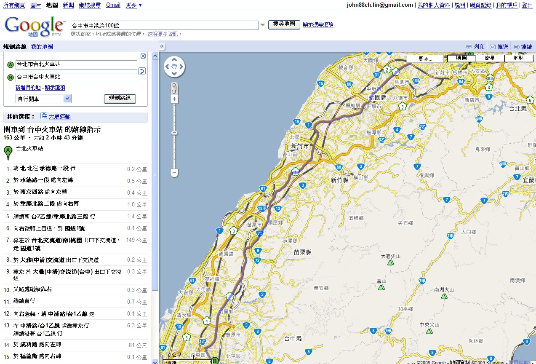Switch to 衛星 satellite view

(x=490, y=58)
